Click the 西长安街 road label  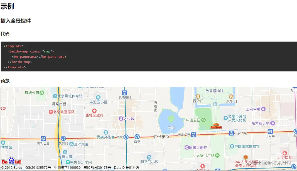point(161,137)
